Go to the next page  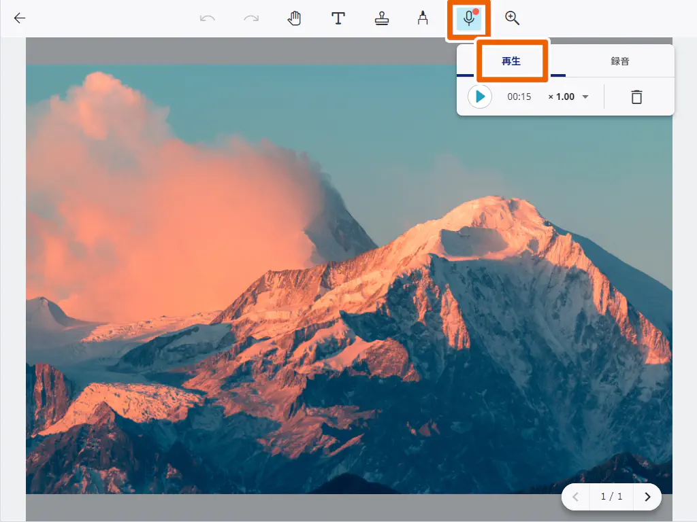[x=647, y=497]
